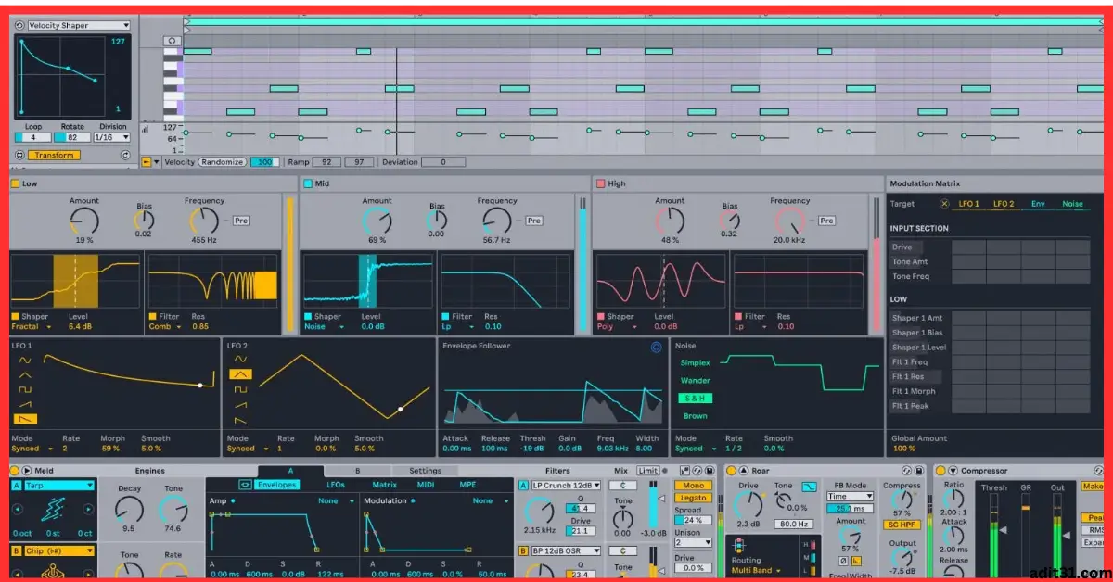Click the Roar tone filter shape icon
The height and width of the screenshot is (582, 1113).
tap(809, 486)
